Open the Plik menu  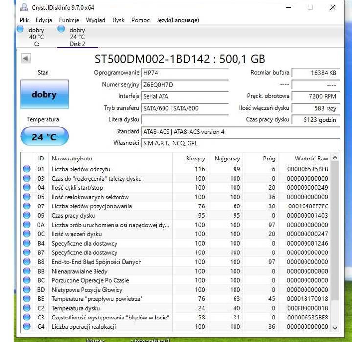(x=24, y=20)
